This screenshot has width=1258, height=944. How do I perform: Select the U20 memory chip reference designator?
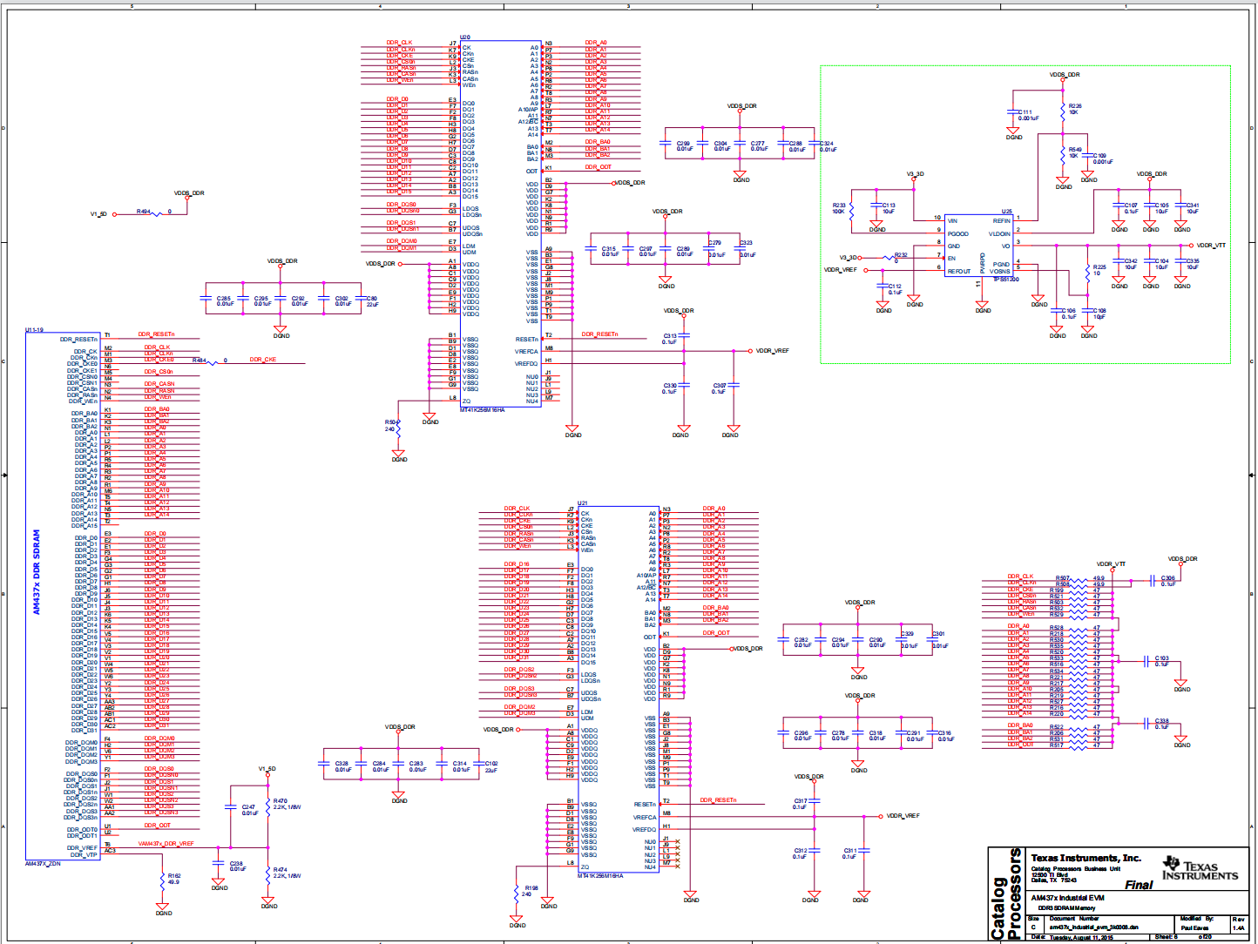pos(465,37)
